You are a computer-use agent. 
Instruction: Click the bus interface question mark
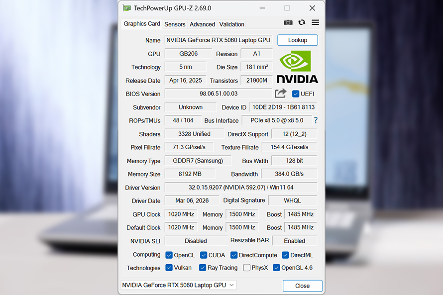click(x=316, y=120)
